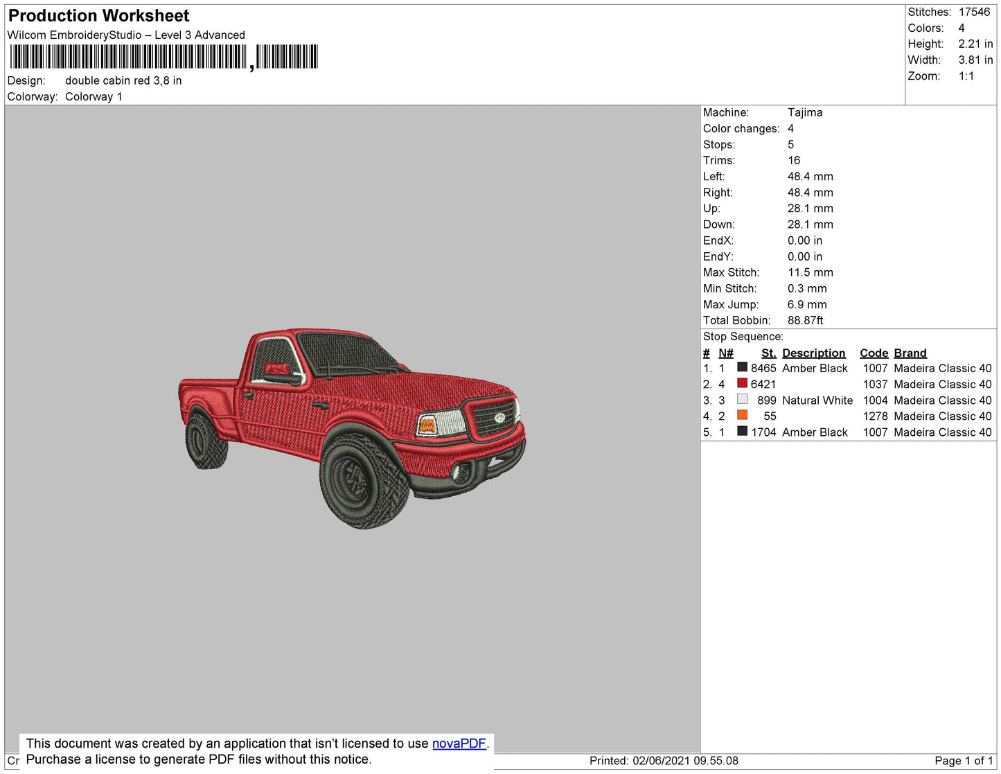The image size is (1001, 774).
Task: Click the Stops value 5
Action: (x=790, y=144)
